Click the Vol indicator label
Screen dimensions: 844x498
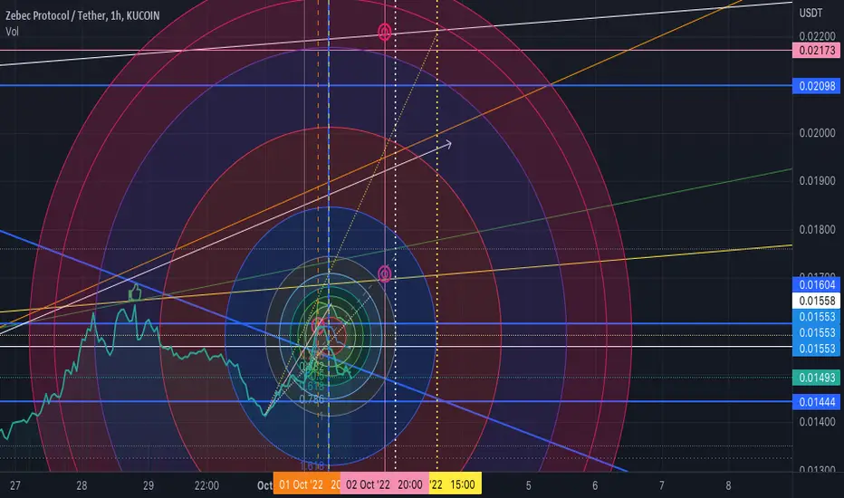(12, 32)
